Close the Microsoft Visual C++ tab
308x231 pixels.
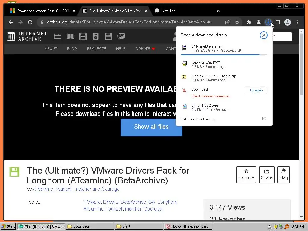[74, 11]
